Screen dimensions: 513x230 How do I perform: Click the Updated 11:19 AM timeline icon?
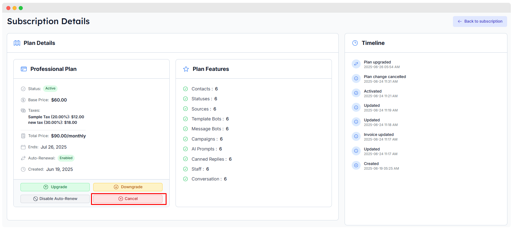[x=356, y=107]
